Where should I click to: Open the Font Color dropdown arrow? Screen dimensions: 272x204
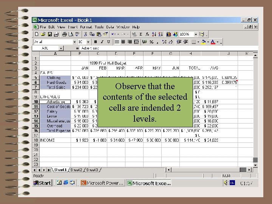[x=218, y=42]
